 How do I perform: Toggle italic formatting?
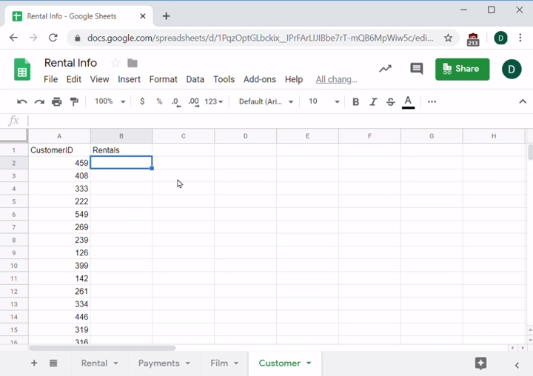click(x=373, y=101)
